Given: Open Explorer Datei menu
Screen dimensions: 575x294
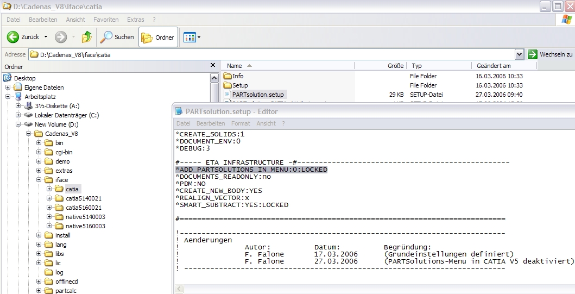Looking at the screenshot, I should point(14,20).
